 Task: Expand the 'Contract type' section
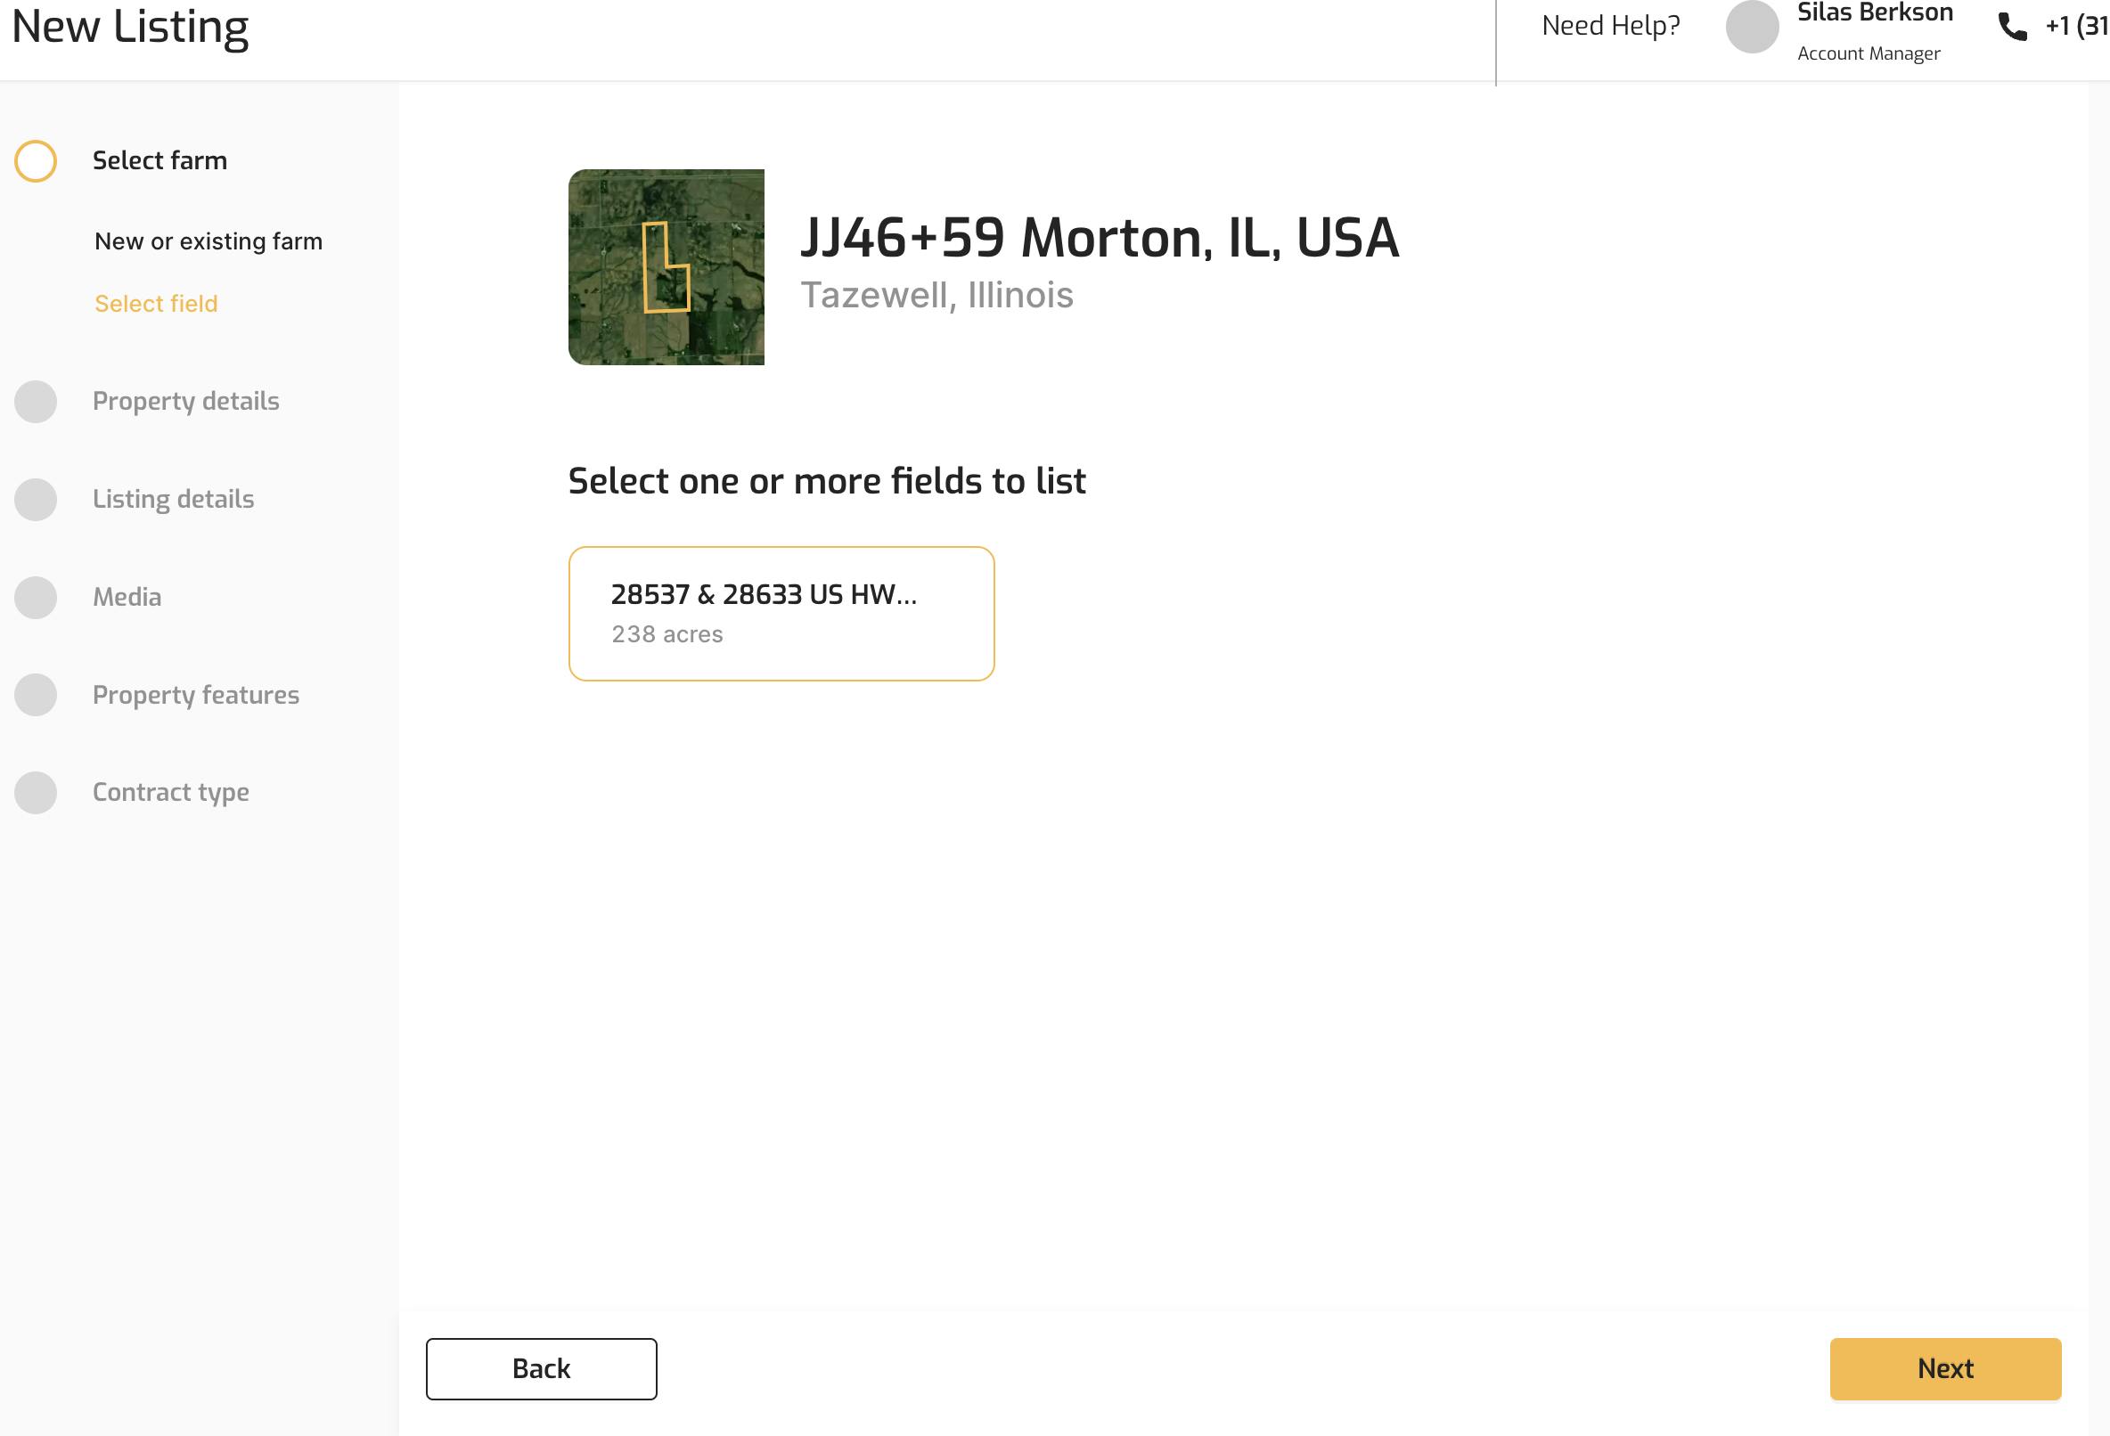tap(172, 792)
